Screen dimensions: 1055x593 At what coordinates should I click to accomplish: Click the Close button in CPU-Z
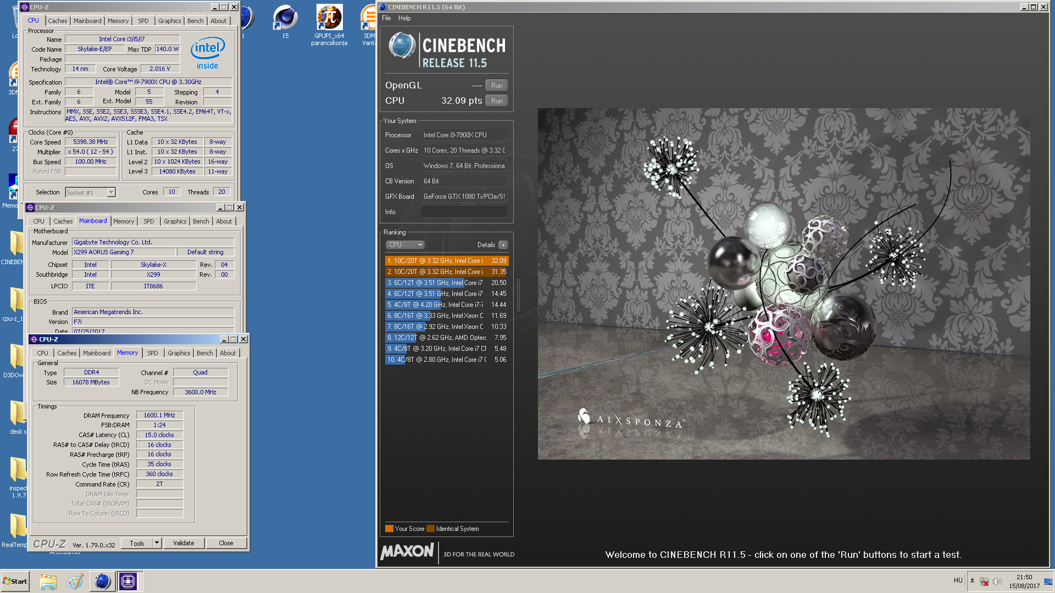point(226,543)
